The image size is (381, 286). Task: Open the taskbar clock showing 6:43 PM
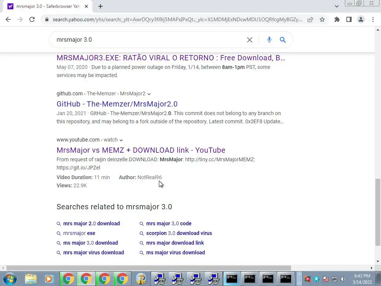tap(362, 279)
